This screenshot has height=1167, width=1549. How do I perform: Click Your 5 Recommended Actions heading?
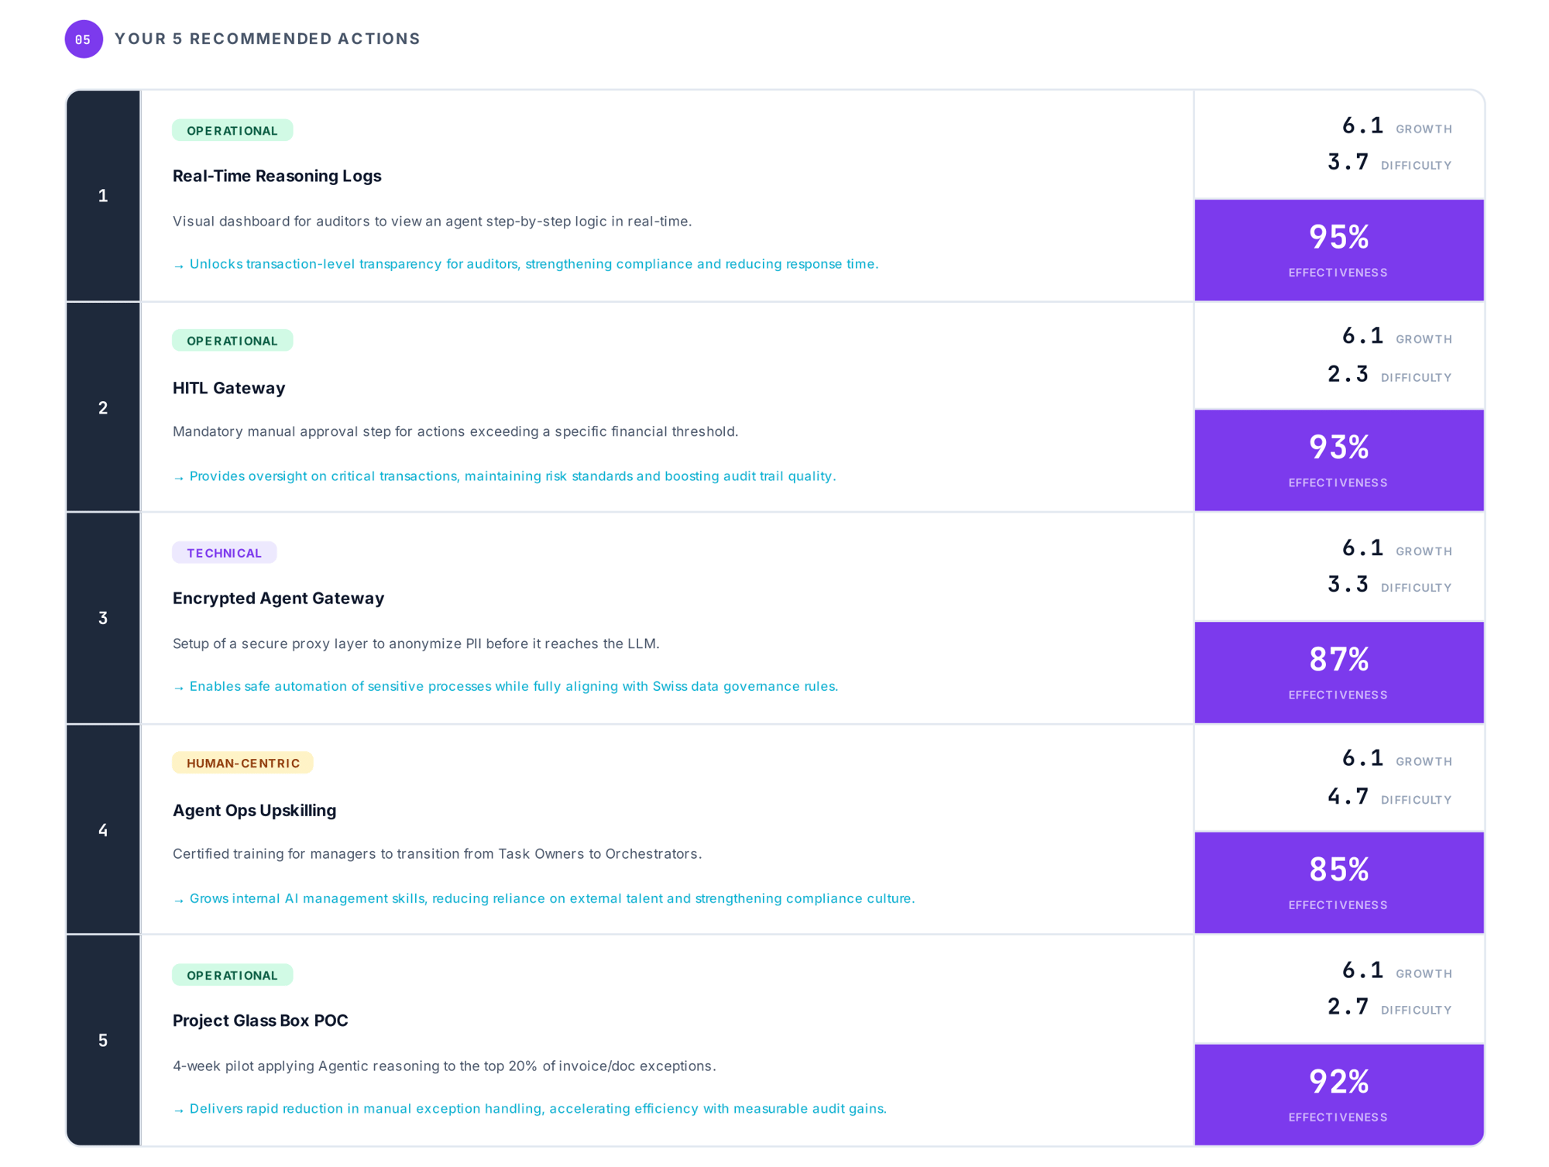coord(267,39)
